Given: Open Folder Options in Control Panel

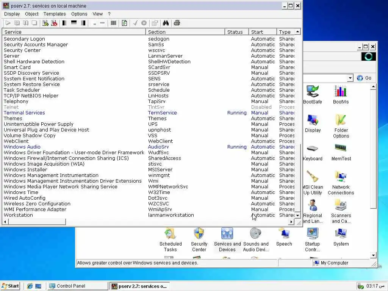Looking at the screenshot, I should coord(341,126).
